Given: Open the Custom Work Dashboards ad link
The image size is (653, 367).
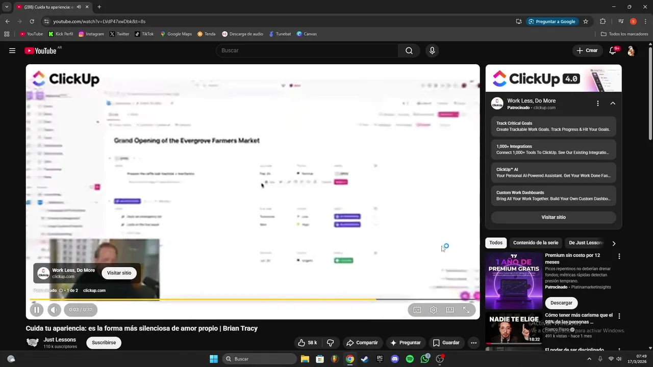Looking at the screenshot, I should click(x=554, y=196).
